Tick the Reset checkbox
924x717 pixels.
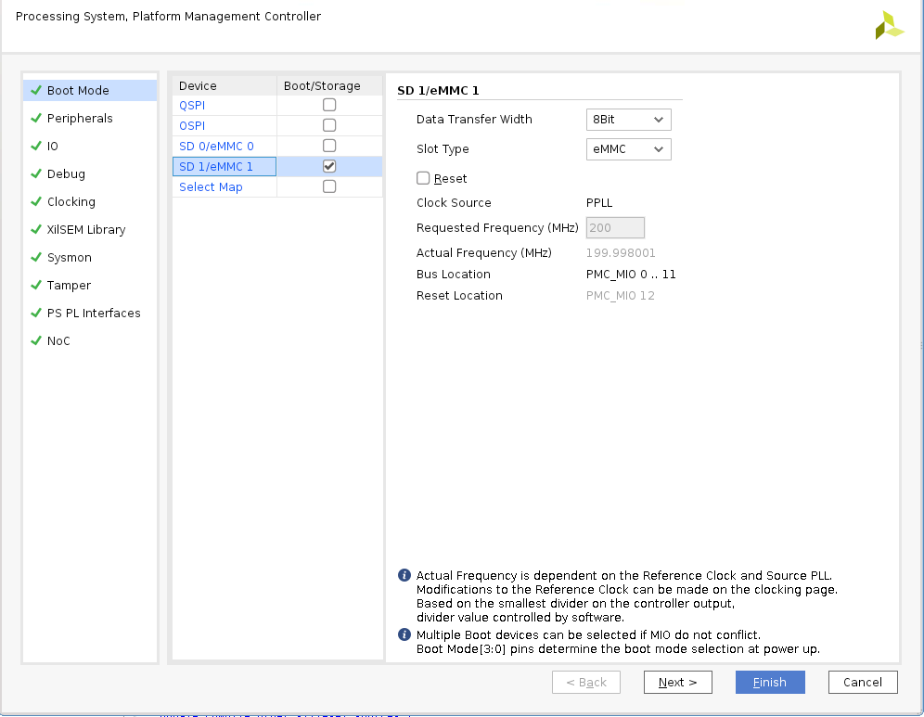tap(423, 178)
